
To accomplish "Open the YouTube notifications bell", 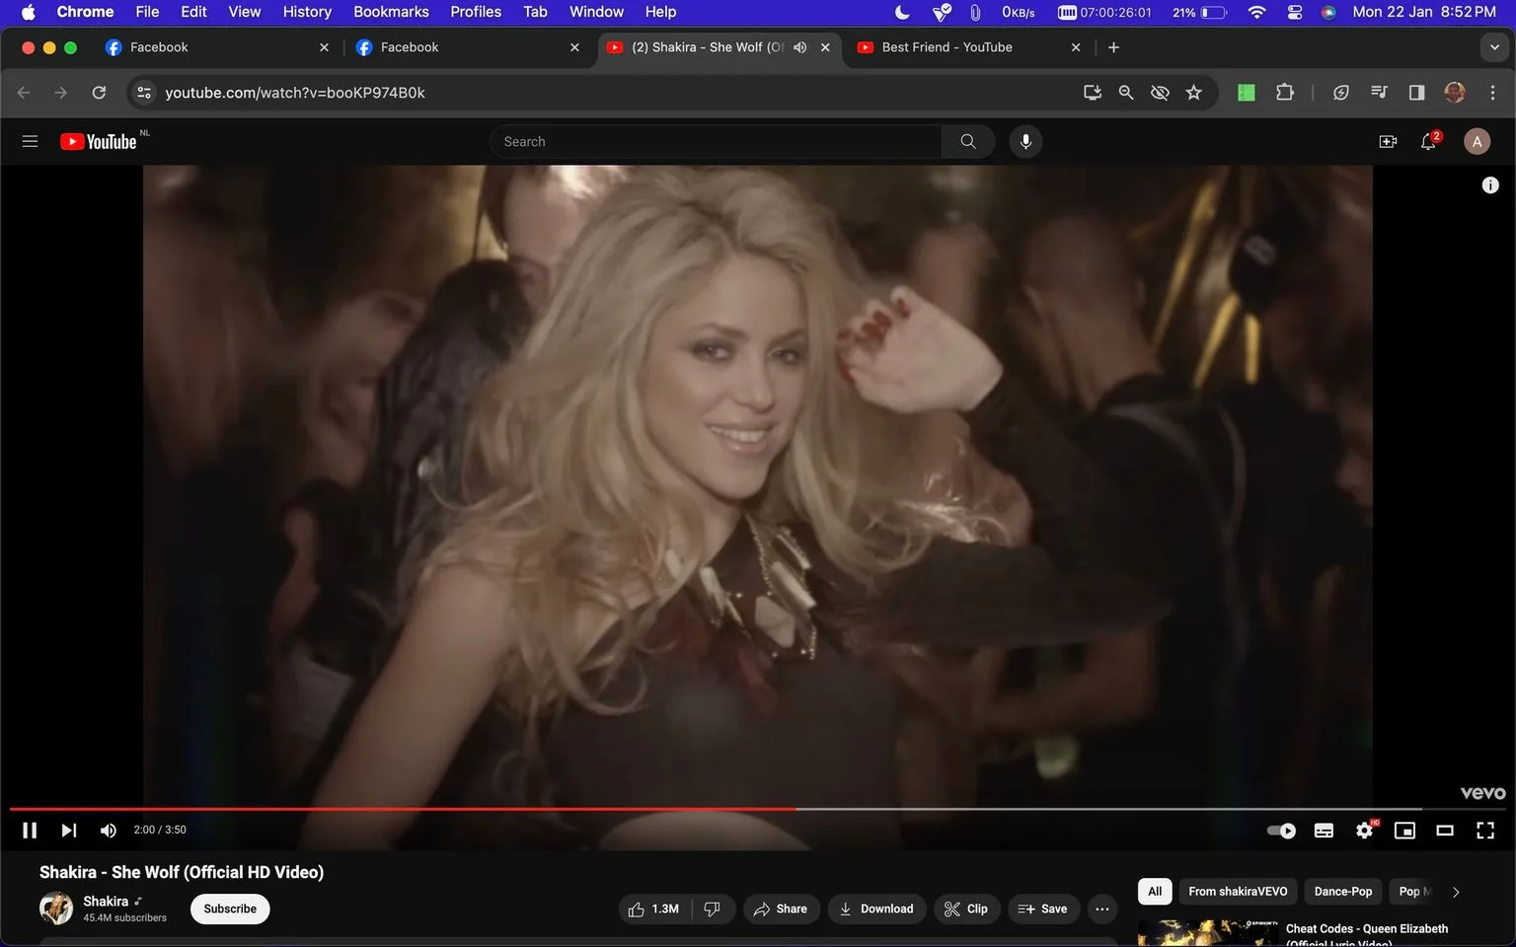I will coord(1429,142).
